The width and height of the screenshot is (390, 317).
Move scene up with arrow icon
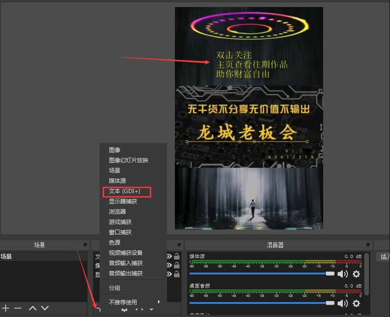tap(33, 308)
